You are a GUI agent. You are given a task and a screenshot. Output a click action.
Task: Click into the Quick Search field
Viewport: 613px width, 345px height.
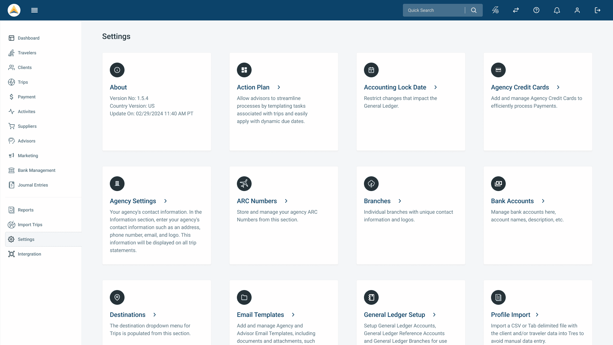(x=434, y=10)
